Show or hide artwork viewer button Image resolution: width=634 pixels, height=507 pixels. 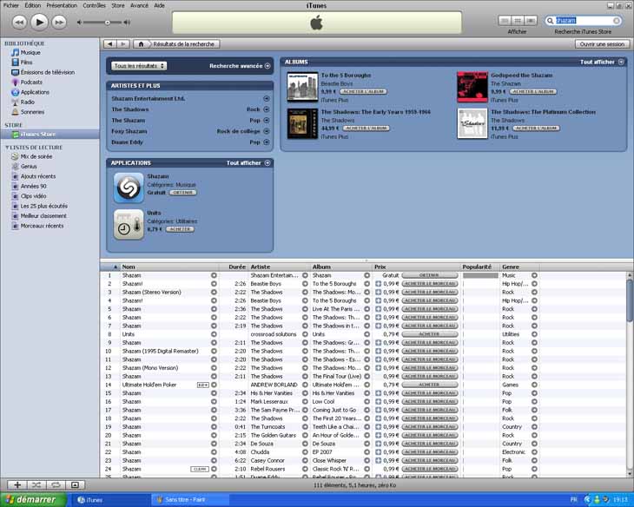(x=76, y=484)
